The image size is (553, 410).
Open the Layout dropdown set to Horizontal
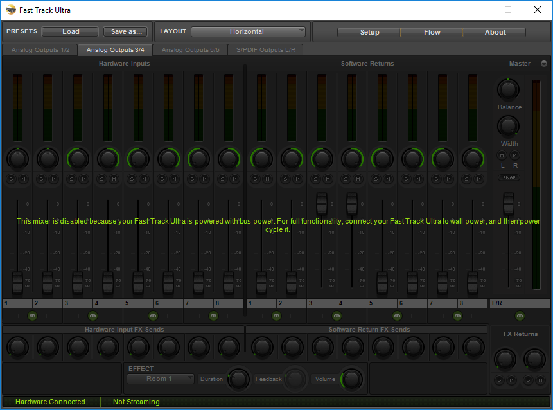(x=248, y=31)
